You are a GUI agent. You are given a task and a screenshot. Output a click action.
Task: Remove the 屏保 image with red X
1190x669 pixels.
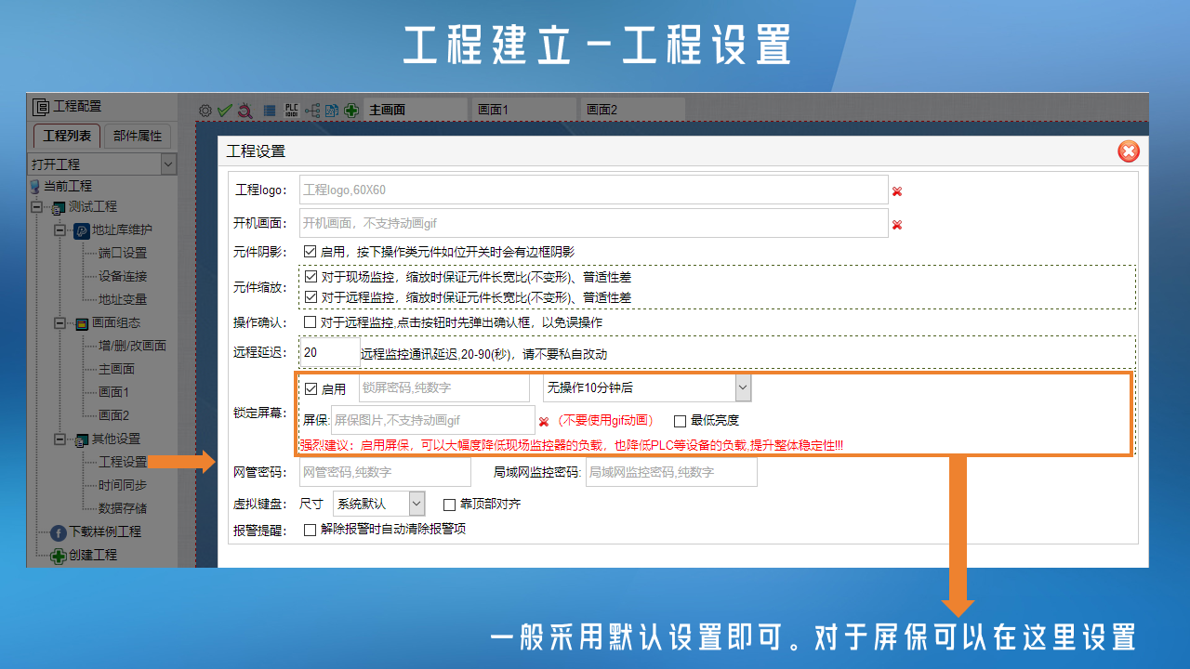(x=544, y=421)
